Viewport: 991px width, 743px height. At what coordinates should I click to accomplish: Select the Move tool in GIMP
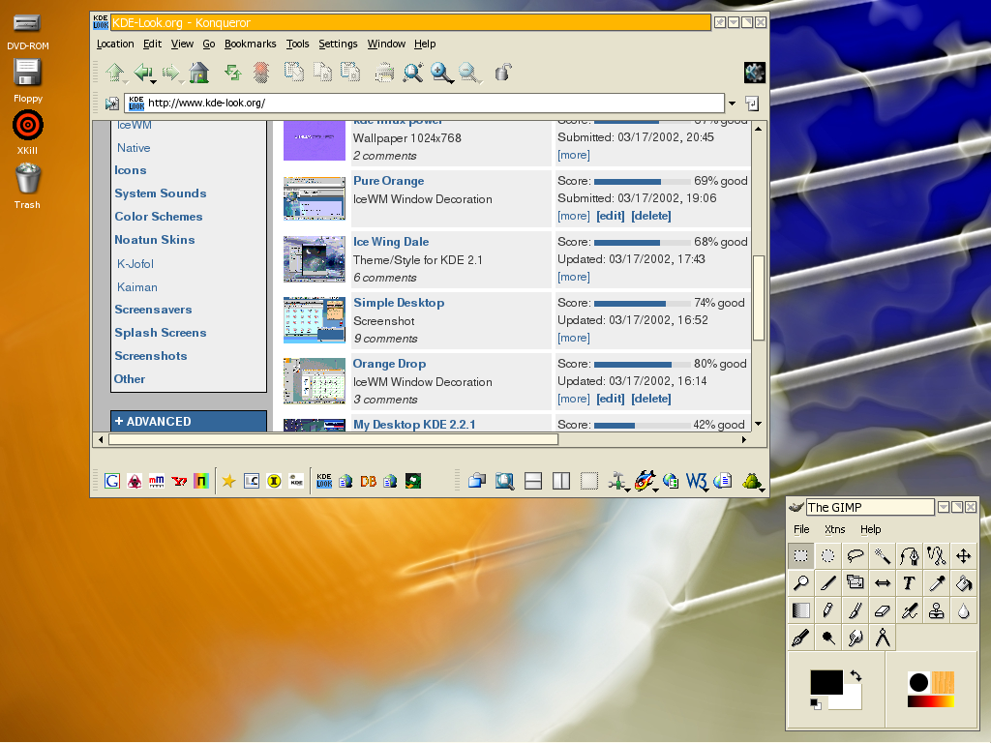[x=964, y=556]
